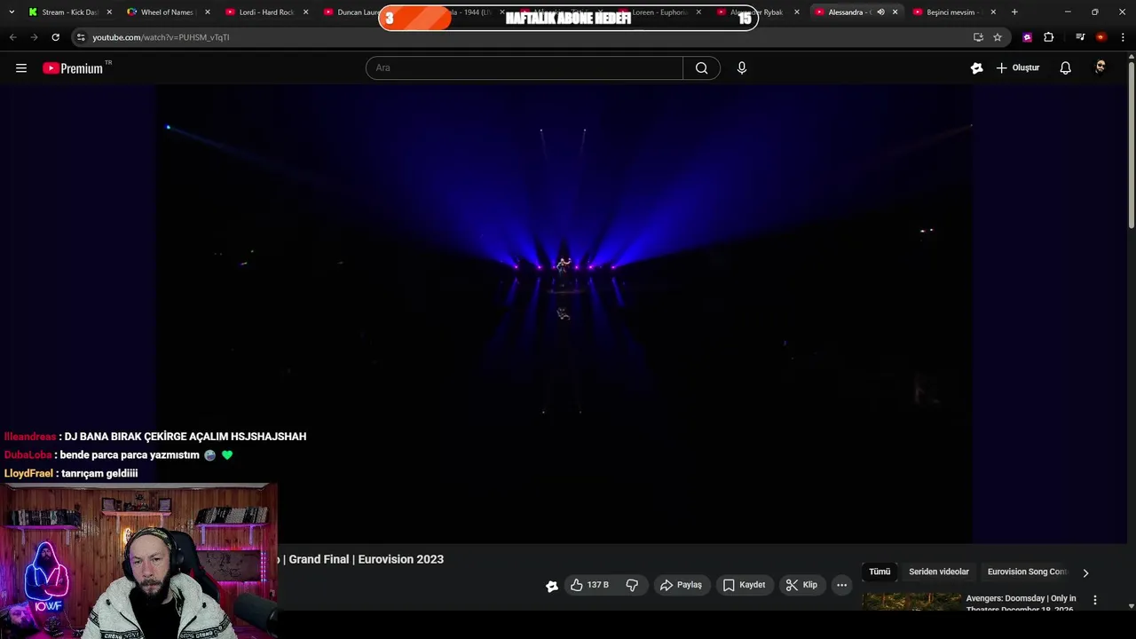Switch to the Lordi - Hard Rock tab
Viewport: 1136px width, 639px height.
(x=265, y=12)
